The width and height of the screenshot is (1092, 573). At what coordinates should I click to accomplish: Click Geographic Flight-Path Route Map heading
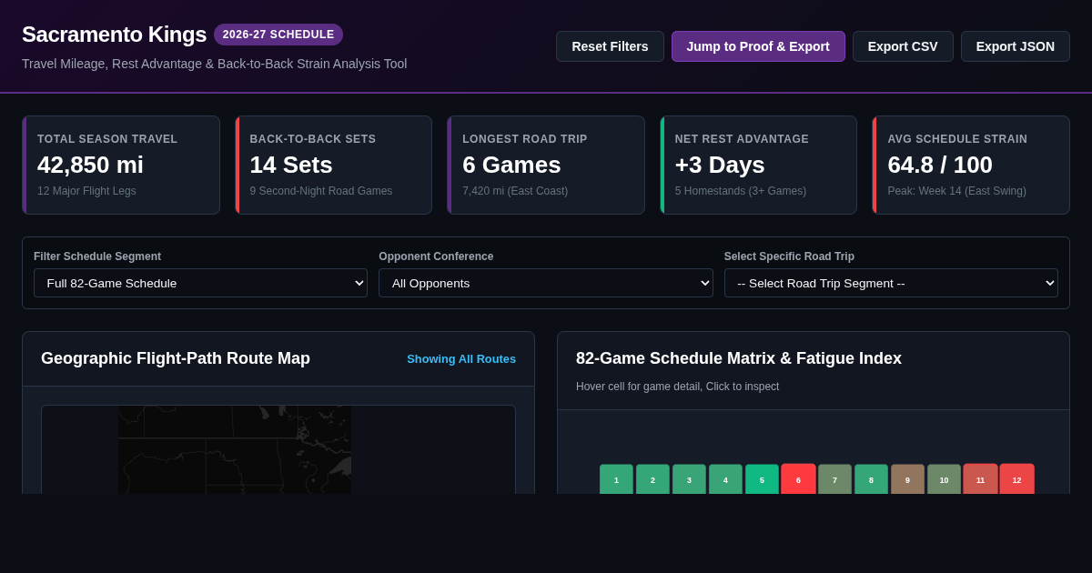click(176, 358)
